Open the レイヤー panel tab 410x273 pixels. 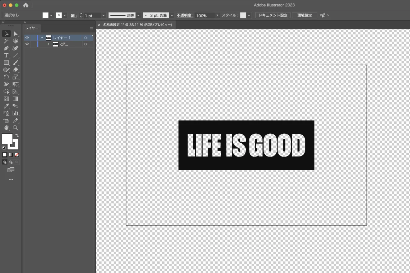(x=32, y=28)
